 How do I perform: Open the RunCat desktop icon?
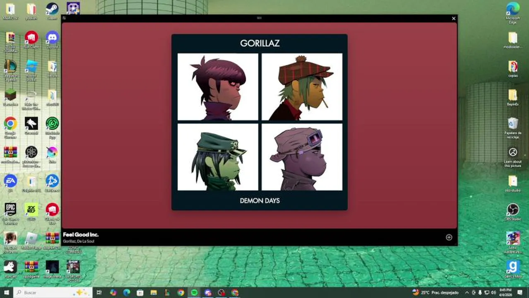[x=10, y=269]
